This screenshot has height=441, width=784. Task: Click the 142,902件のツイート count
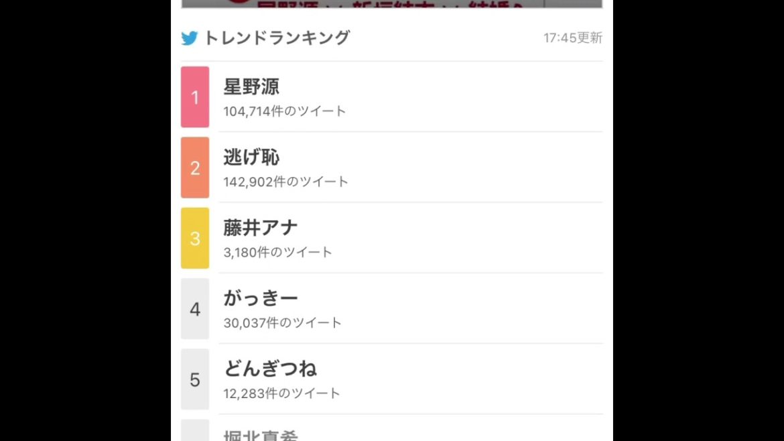click(286, 182)
